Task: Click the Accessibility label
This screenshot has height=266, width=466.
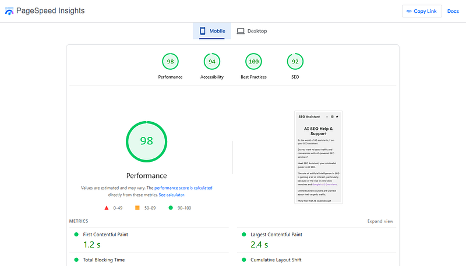Action: click(x=212, y=77)
